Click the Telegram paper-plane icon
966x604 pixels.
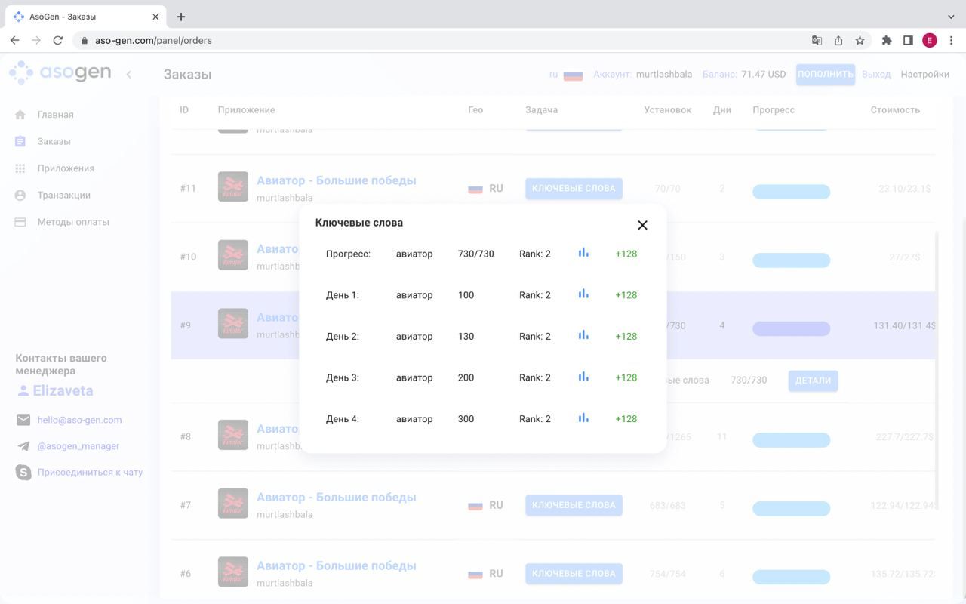(23, 446)
